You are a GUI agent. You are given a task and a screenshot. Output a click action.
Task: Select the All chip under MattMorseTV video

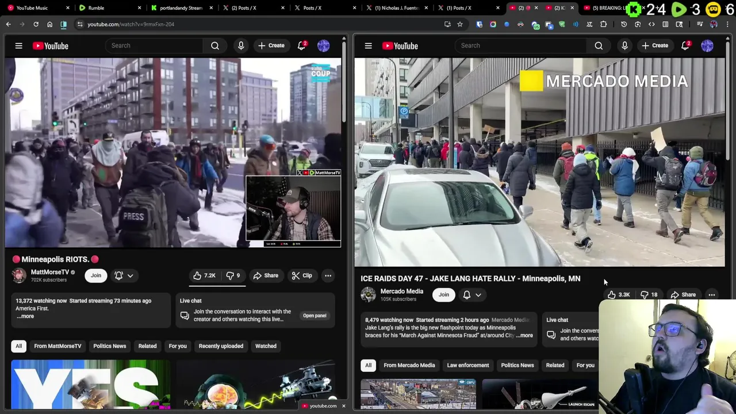pos(18,346)
